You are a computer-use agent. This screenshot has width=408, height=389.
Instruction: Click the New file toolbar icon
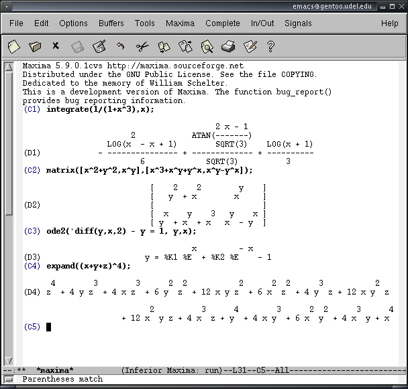coord(13,46)
